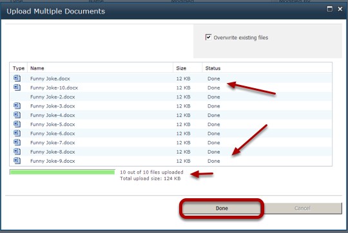The width and height of the screenshot is (348, 233).
Task: Select file name Funny Joke-6.docx
Action: tap(53, 133)
